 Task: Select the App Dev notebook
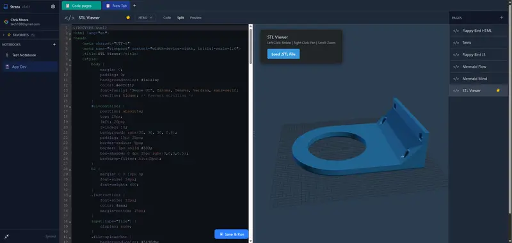click(x=29, y=67)
